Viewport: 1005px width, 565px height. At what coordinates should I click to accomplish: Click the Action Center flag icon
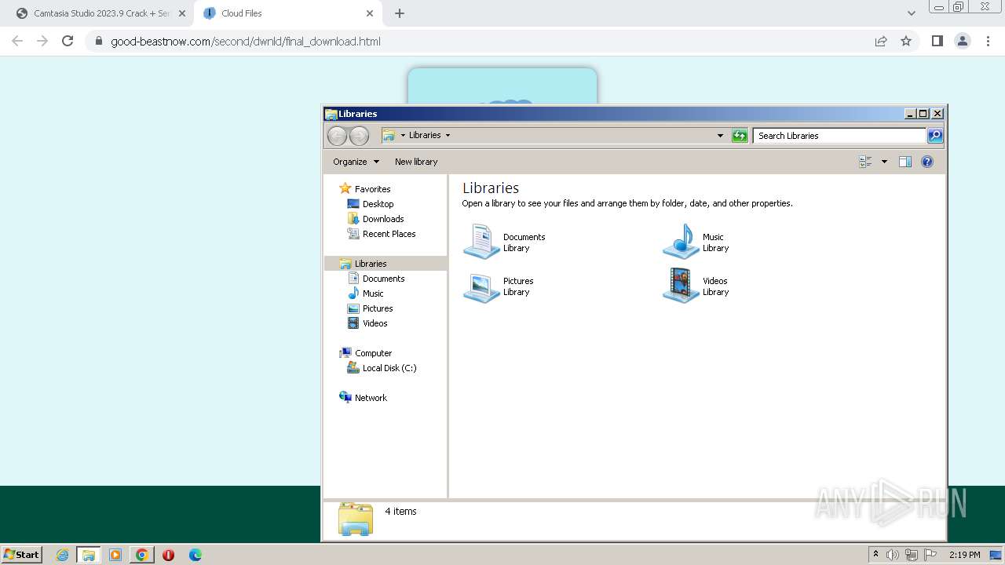click(x=930, y=555)
